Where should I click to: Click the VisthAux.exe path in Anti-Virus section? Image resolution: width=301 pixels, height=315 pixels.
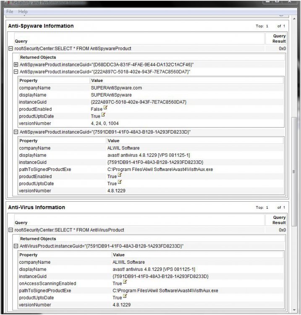point(165,291)
